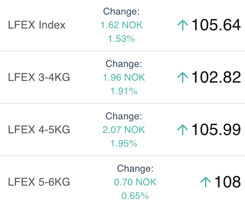Click the up arrow beside 105.64

pos(183,25)
